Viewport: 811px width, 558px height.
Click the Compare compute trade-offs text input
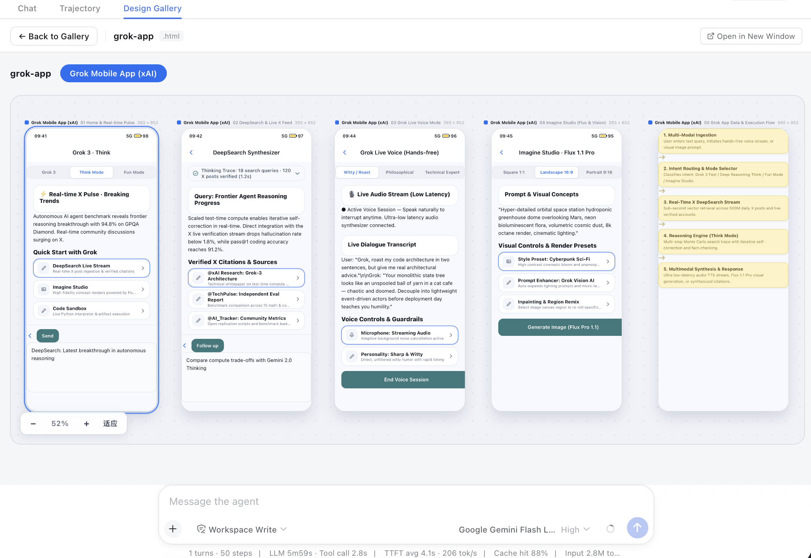coord(246,377)
